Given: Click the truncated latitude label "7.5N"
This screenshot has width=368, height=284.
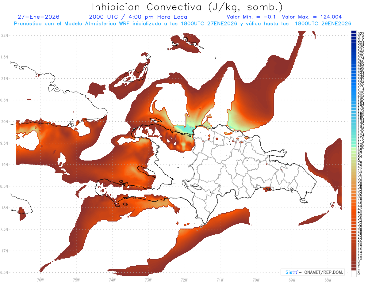Looking at the screenshot, I should 4,229.
